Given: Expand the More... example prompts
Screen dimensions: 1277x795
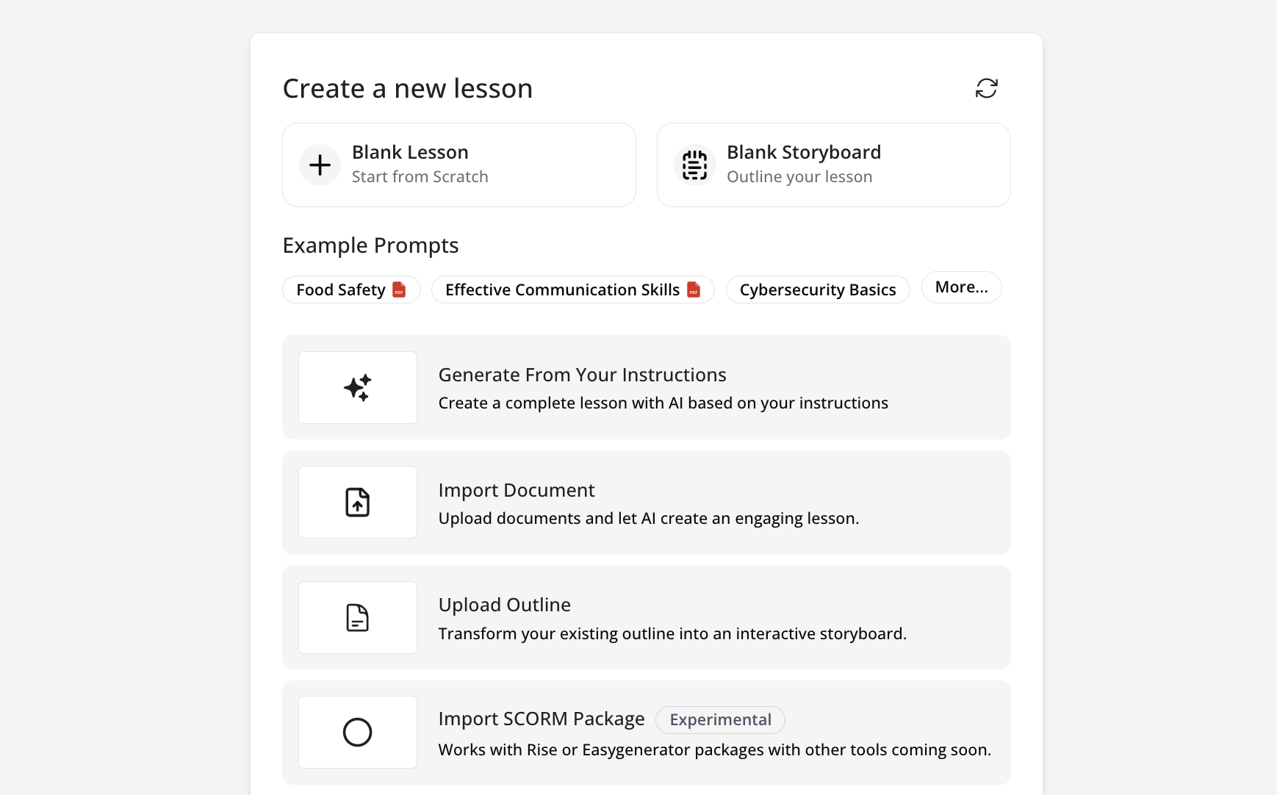Looking at the screenshot, I should (x=961, y=287).
